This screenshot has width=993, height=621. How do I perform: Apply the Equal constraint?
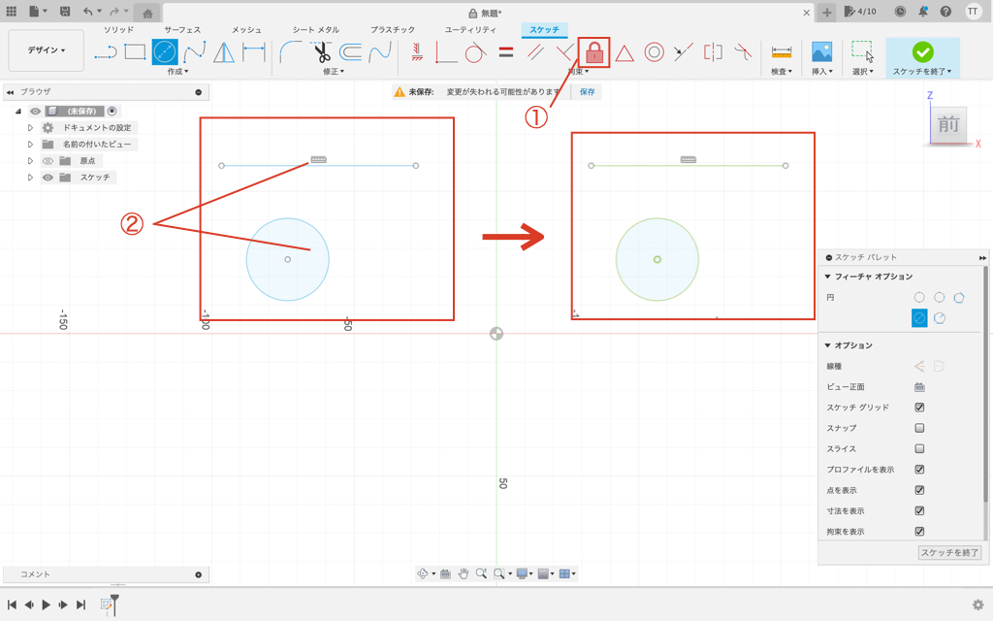(505, 52)
